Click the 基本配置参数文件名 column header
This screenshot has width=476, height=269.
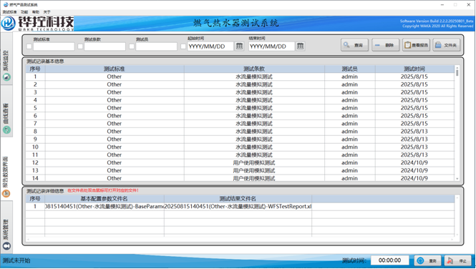click(x=104, y=199)
